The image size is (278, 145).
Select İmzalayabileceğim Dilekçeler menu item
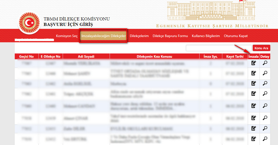coord(104,36)
